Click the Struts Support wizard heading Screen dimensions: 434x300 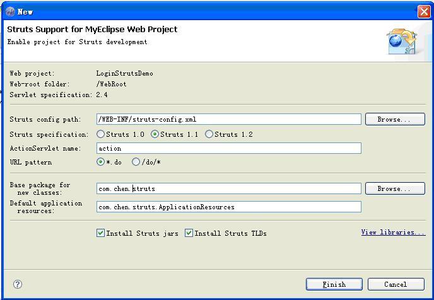click(92, 30)
